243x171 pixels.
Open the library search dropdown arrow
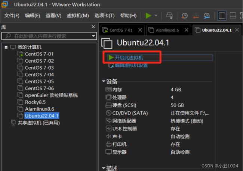pos(93,36)
